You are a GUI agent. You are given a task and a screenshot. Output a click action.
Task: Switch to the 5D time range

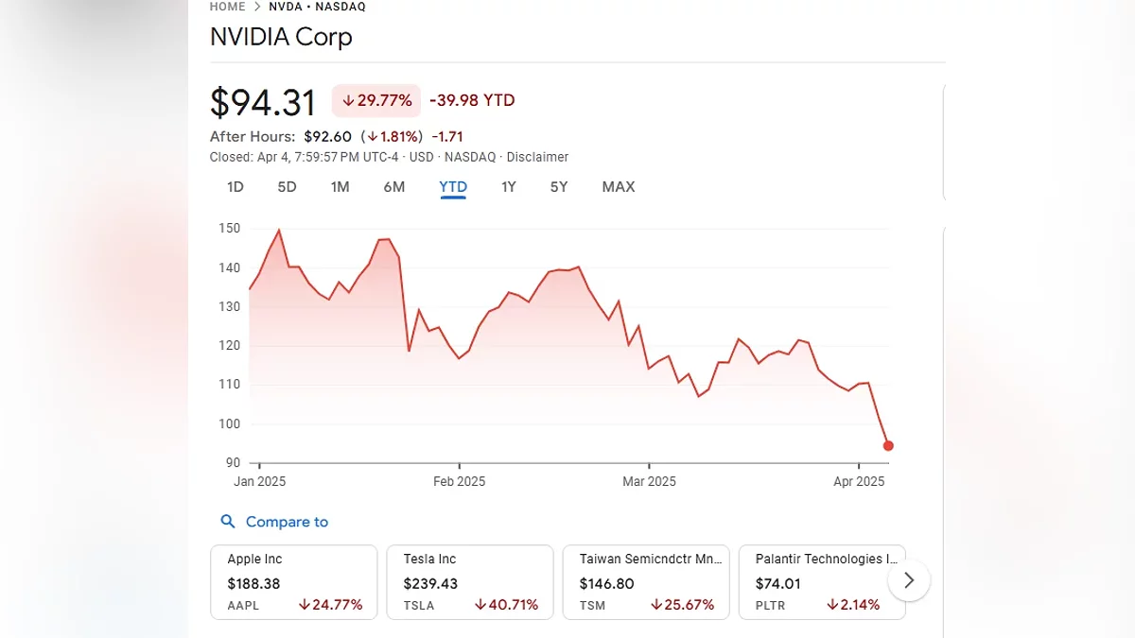287,187
